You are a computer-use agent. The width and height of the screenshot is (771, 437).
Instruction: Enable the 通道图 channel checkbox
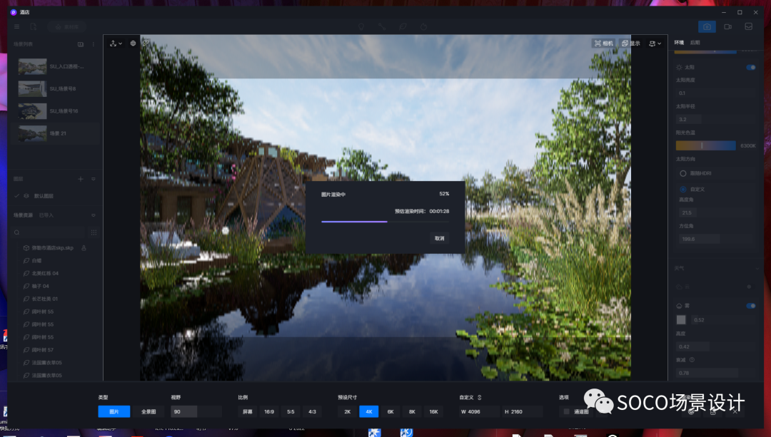tap(566, 411)
